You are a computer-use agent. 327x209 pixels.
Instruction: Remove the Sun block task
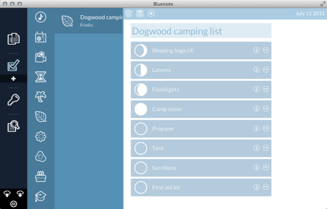coord(266,167)
